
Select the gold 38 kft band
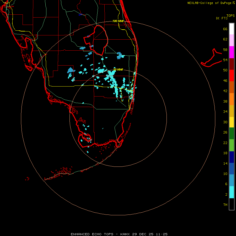click(232, 111)
